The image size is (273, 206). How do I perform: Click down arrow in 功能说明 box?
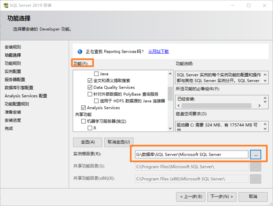point(265,81)
